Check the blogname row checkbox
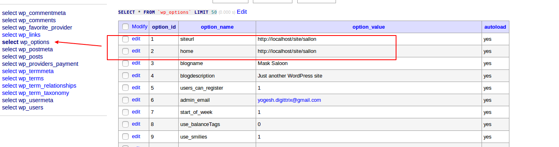This screenshot has width=559, height=147. 125,63
